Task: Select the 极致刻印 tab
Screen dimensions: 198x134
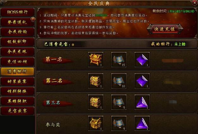Action: [x=17, y=42]
